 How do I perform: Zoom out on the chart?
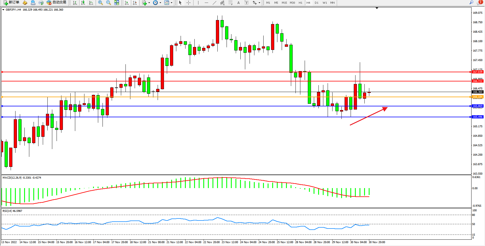tap(109, 3)
